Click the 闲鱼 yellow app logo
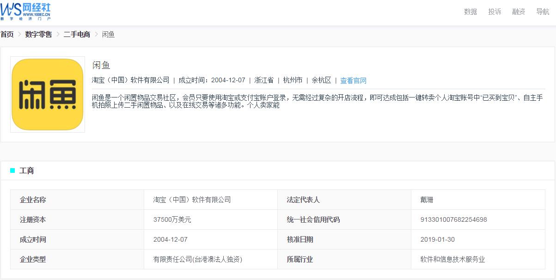Image resolution: width=556 pixels, height=280 pixels. (x=47, y=94)
